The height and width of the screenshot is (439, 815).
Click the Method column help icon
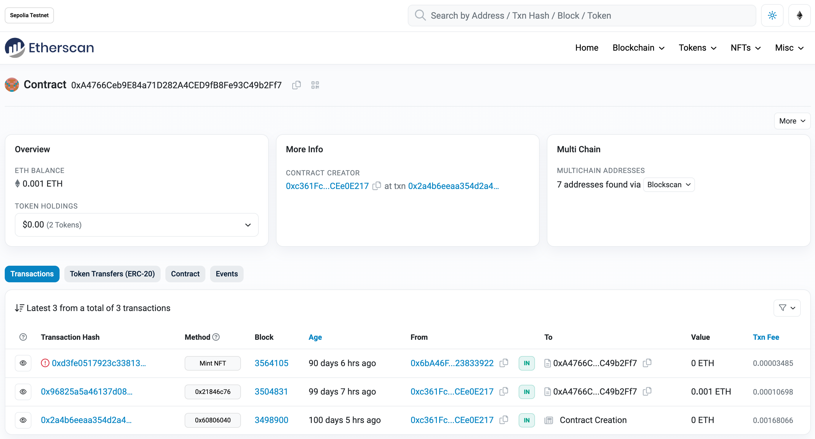[216, 337]
